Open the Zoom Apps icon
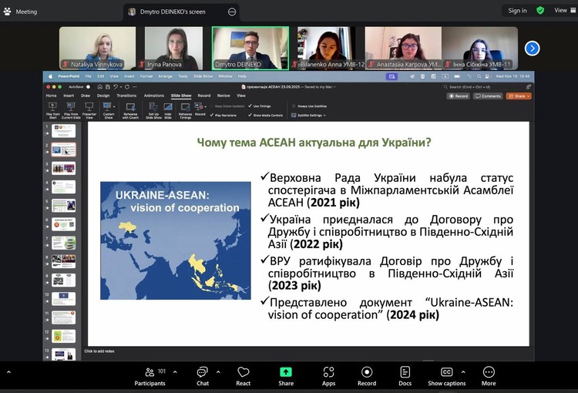 328,372
